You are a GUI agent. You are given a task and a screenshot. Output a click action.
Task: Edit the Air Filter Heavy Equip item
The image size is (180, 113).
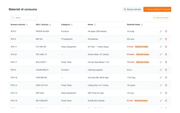(161, 47)
